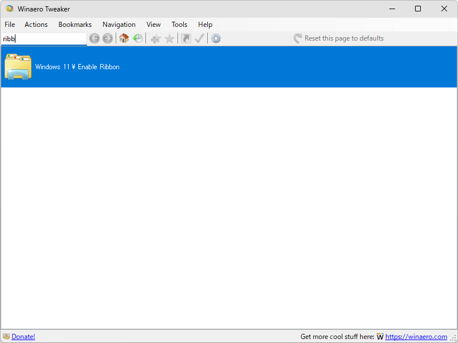Click the checkmark icon on the toolbar
The width and height of the screenshot is (458, 343).
(200, 38)
